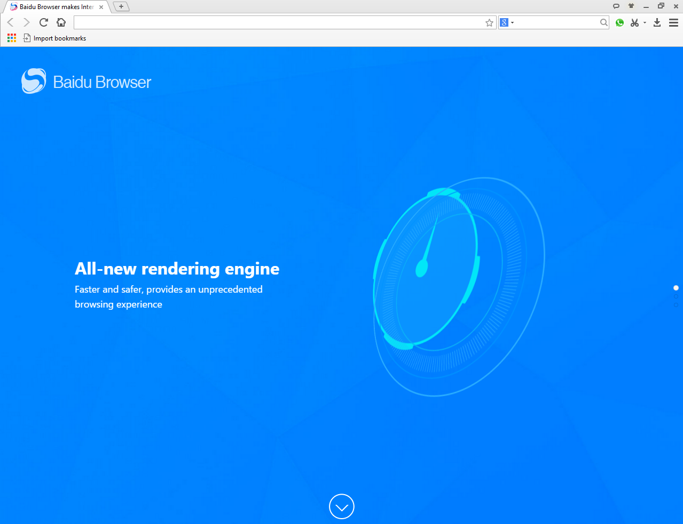Open speed dial with the colorful grid icon

pyautogui.click(x=11, y=38)
